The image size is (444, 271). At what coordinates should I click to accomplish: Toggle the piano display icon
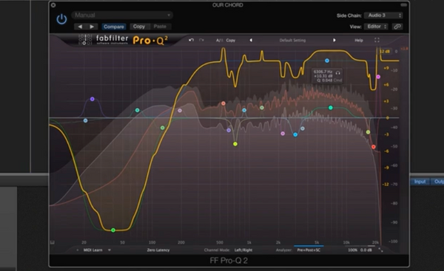53,242
